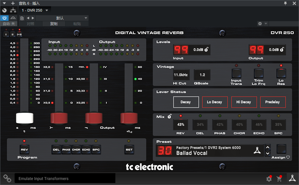
Task: Toggle the Lo Res vintage switch
Action: 281,73
